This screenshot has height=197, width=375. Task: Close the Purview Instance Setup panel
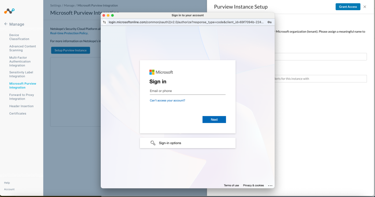pos(365,7)
